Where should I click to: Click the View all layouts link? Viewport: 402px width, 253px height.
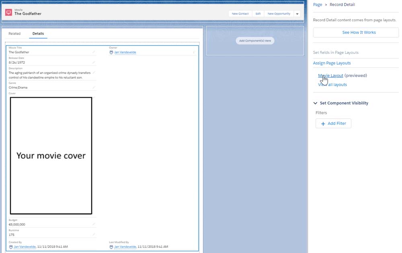click(332, 84)
